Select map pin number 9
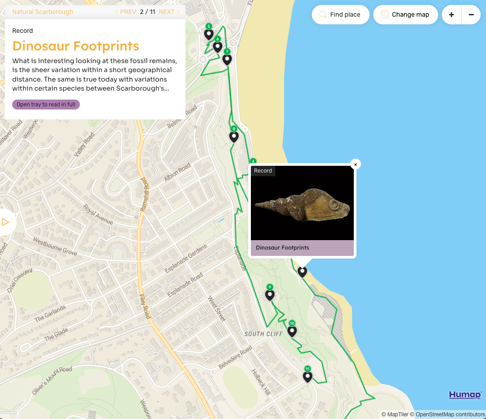The width and height of the screenshot is (486, 419). click(270, 294)
